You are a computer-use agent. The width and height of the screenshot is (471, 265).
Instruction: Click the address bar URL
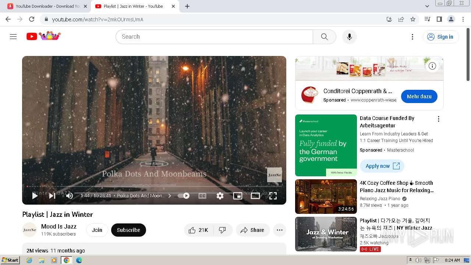(x=98, y=19)
